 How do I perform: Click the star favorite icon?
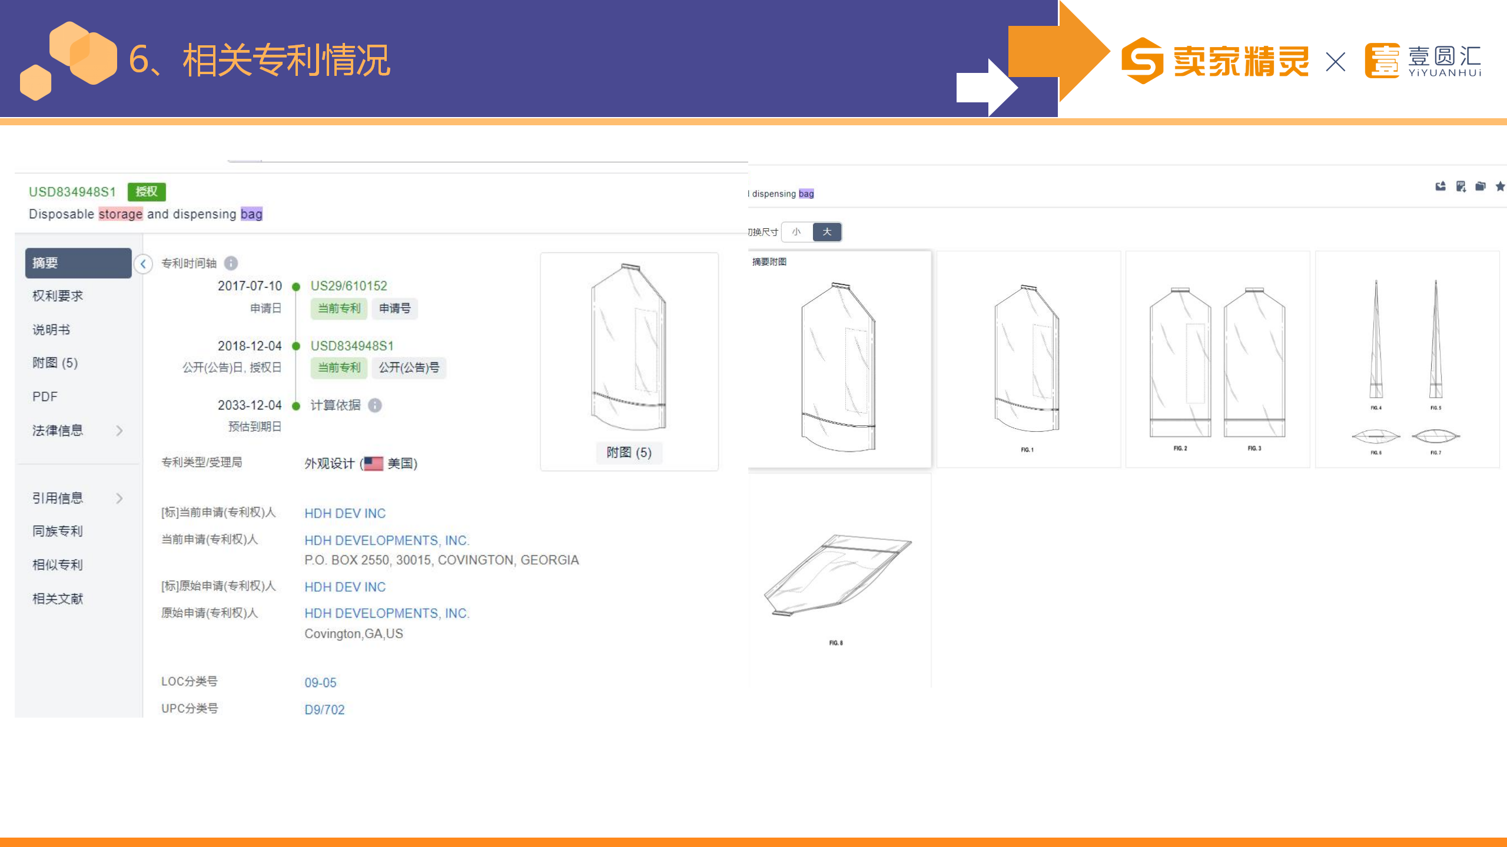(x=1500, y=186)
